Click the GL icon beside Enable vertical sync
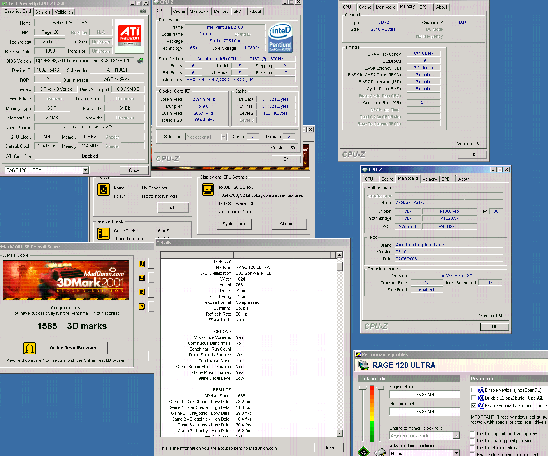The width and height of the screenshot is (548, 456). (481, 390)
